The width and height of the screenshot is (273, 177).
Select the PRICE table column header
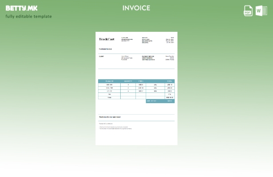(141, 81)
